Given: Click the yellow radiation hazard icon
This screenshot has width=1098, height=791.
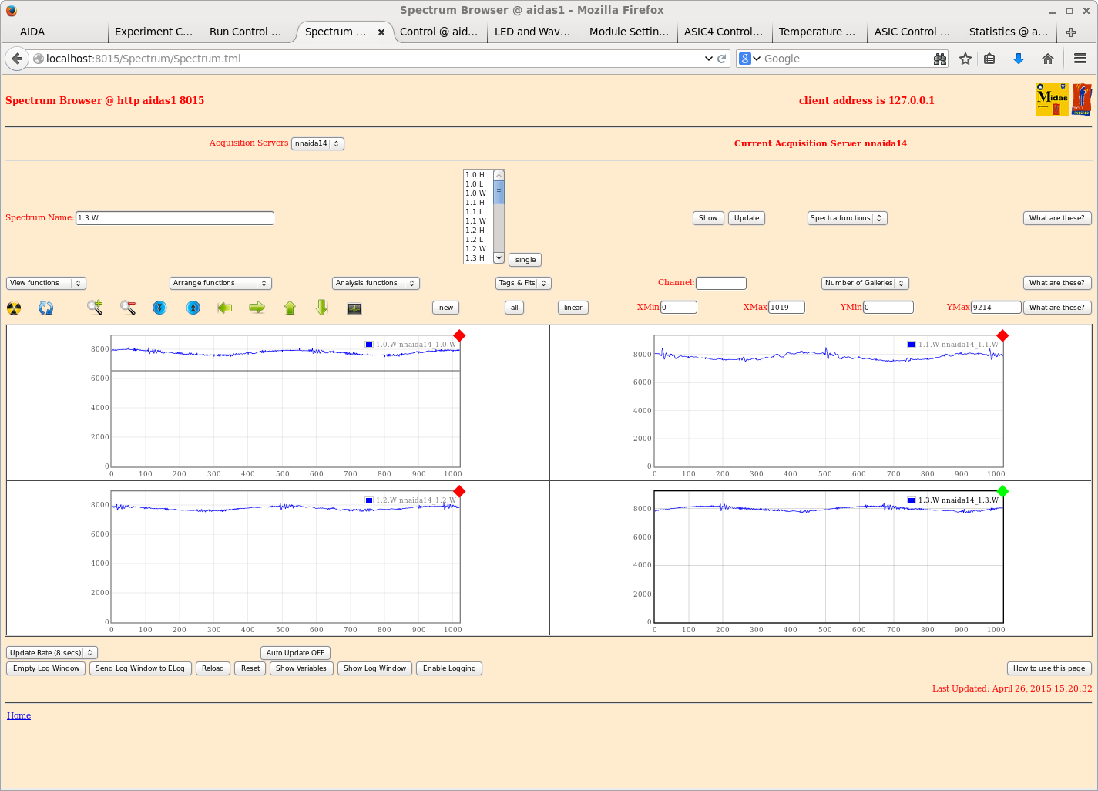Looking at the screenshot, I should tap(14, 308).
